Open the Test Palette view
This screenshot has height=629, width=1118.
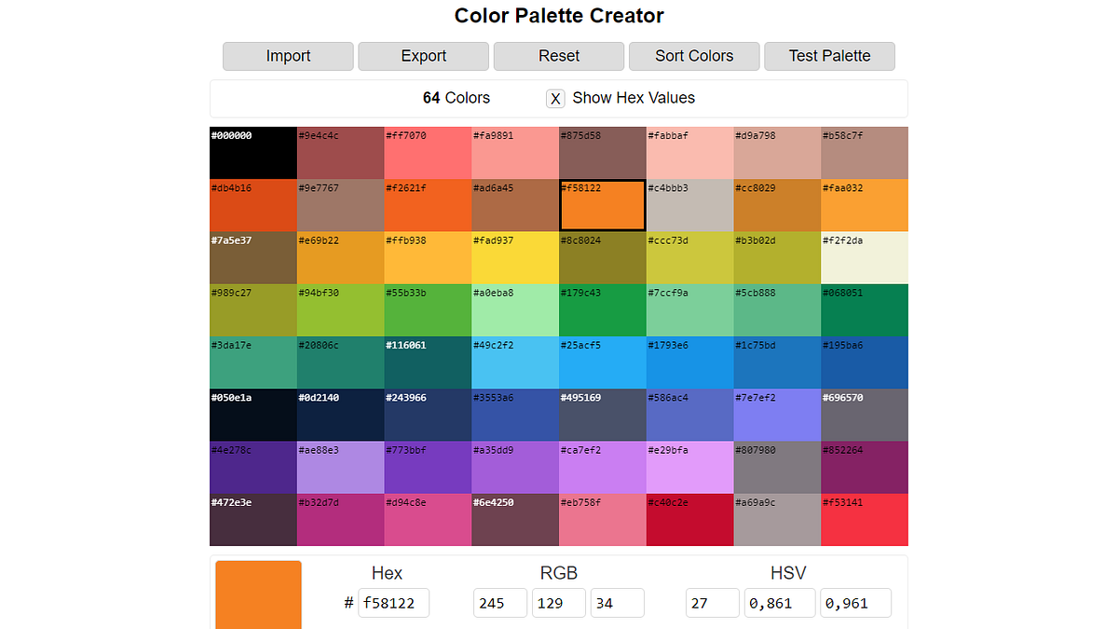click(829, 56)
